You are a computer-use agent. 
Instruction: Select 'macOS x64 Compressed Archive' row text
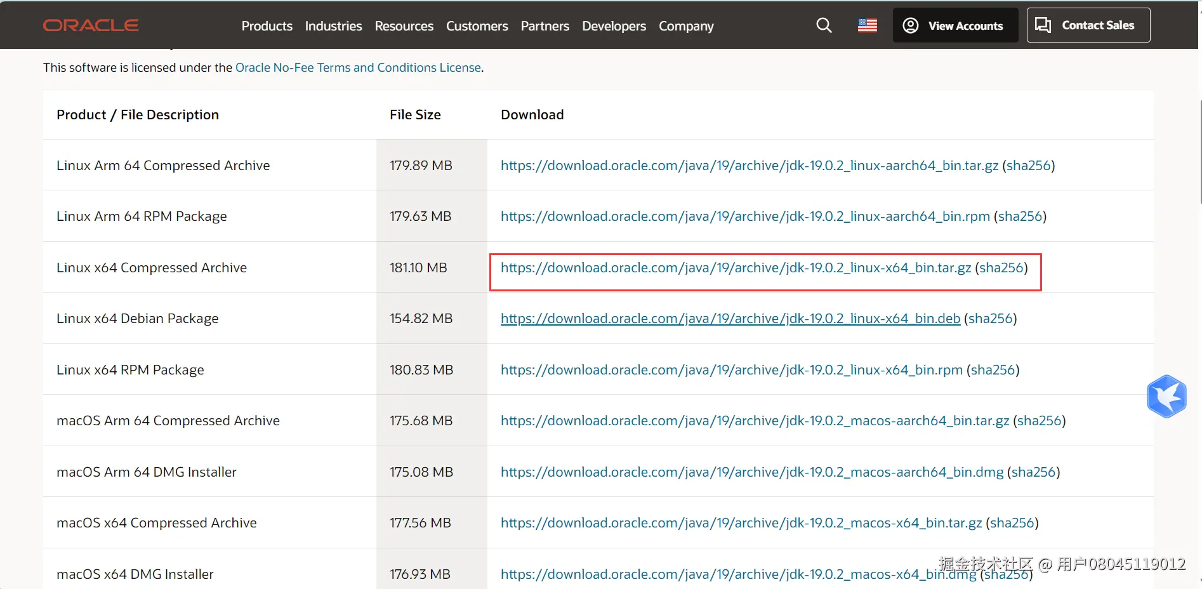157,523
